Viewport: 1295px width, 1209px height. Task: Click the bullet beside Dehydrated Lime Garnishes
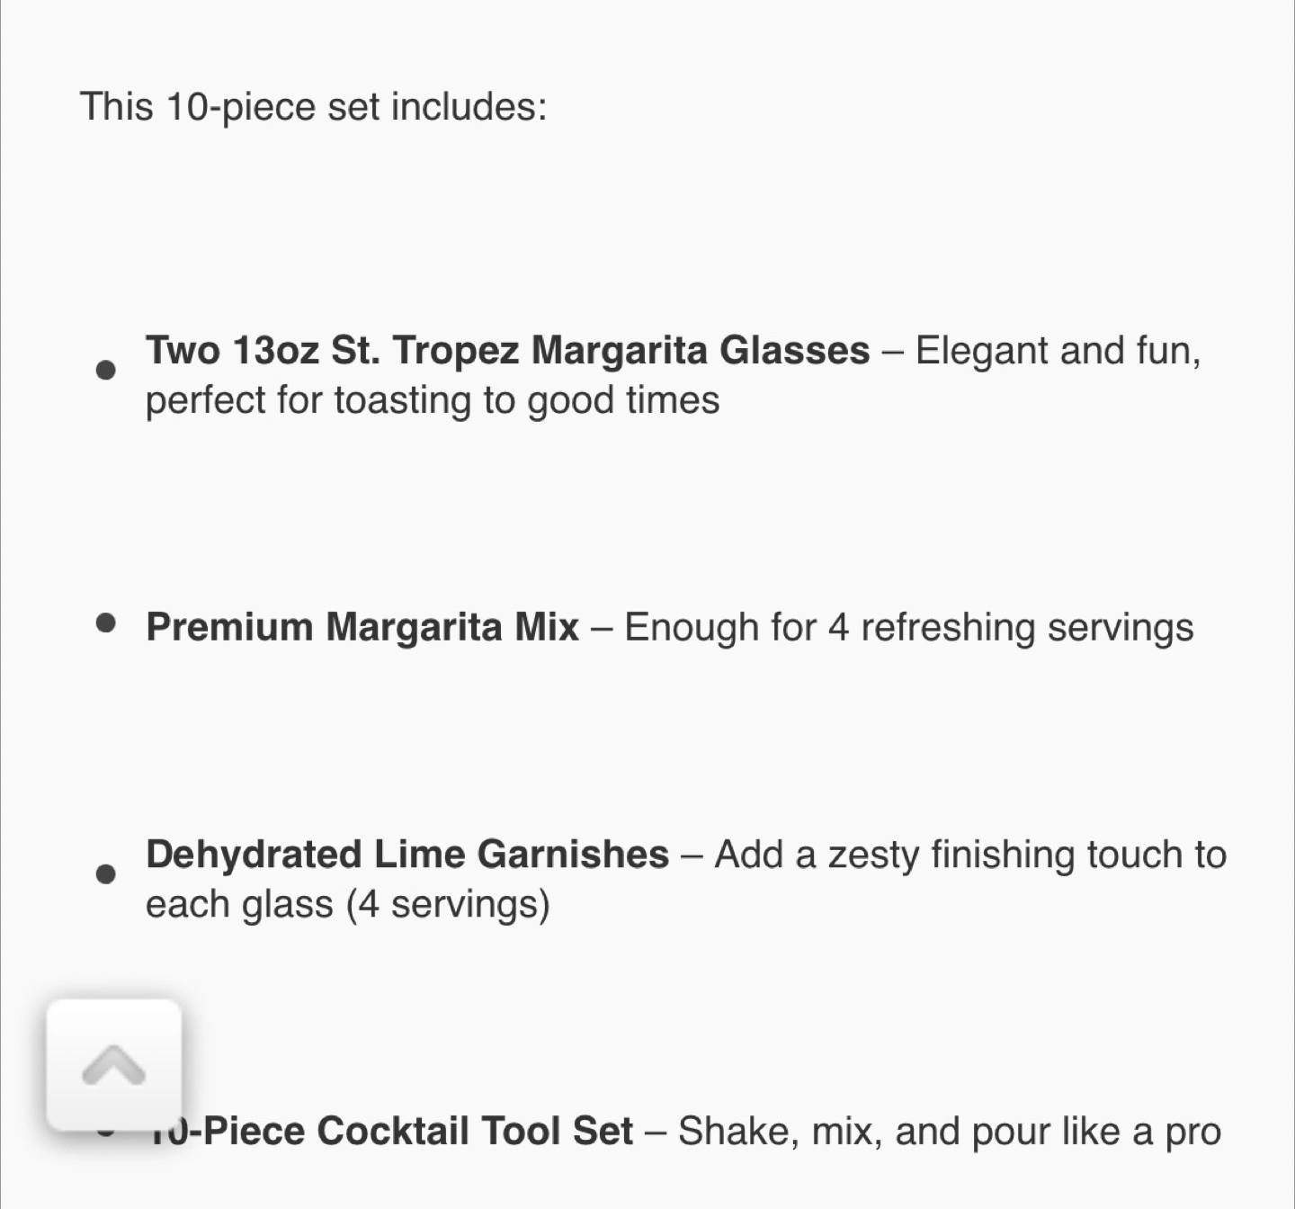click(x=106, y=873)
